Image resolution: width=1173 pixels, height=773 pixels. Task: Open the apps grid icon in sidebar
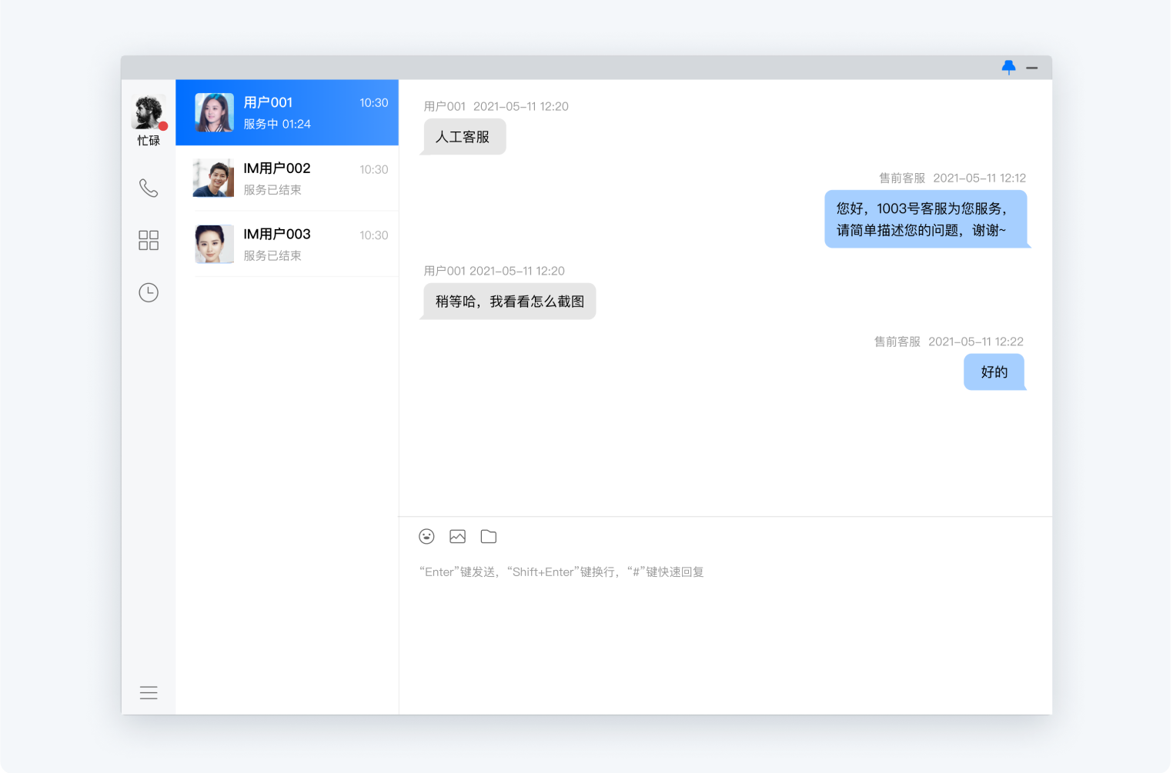tap(149, 240)
